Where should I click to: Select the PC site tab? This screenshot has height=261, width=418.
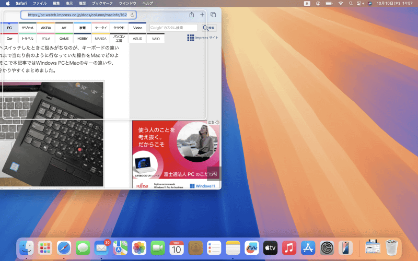pyautogui.click(x=9, y=28)
